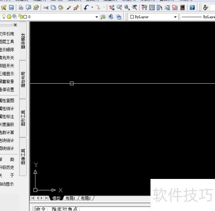The height and width of the screenshot is (211, 215).
Task: Click the blue Help question mark icon
Action: click(x=192, y=8)
